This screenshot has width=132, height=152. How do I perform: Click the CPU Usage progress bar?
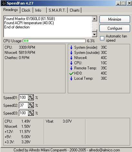pyautogui.click(x=54, y=41)
